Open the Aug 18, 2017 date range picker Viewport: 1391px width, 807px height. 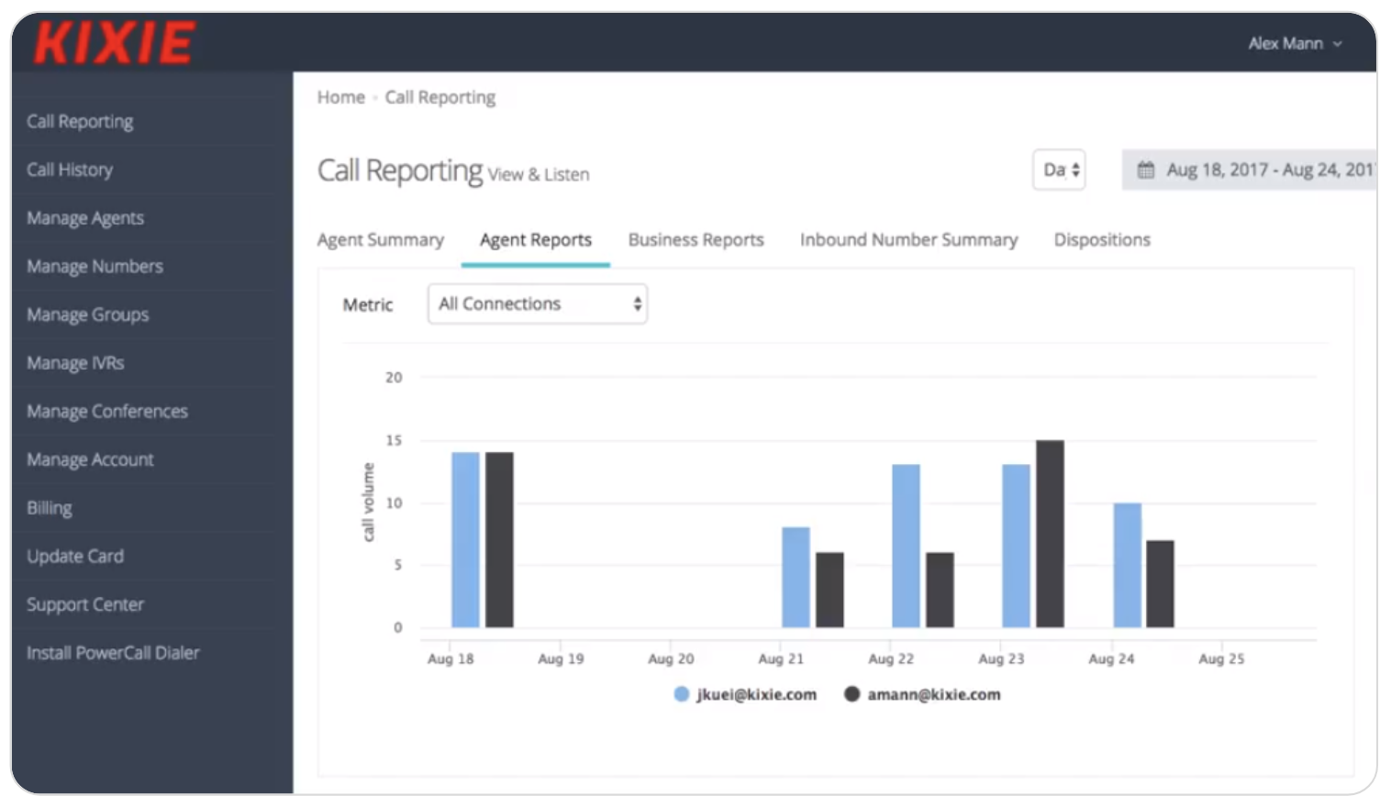tap(1250, 170)
